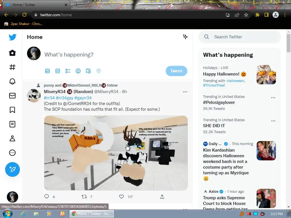The width and height of the screenshot is (291, 218).
Task: Retweet using the retweet arrows icon
Action: point(84,196)
